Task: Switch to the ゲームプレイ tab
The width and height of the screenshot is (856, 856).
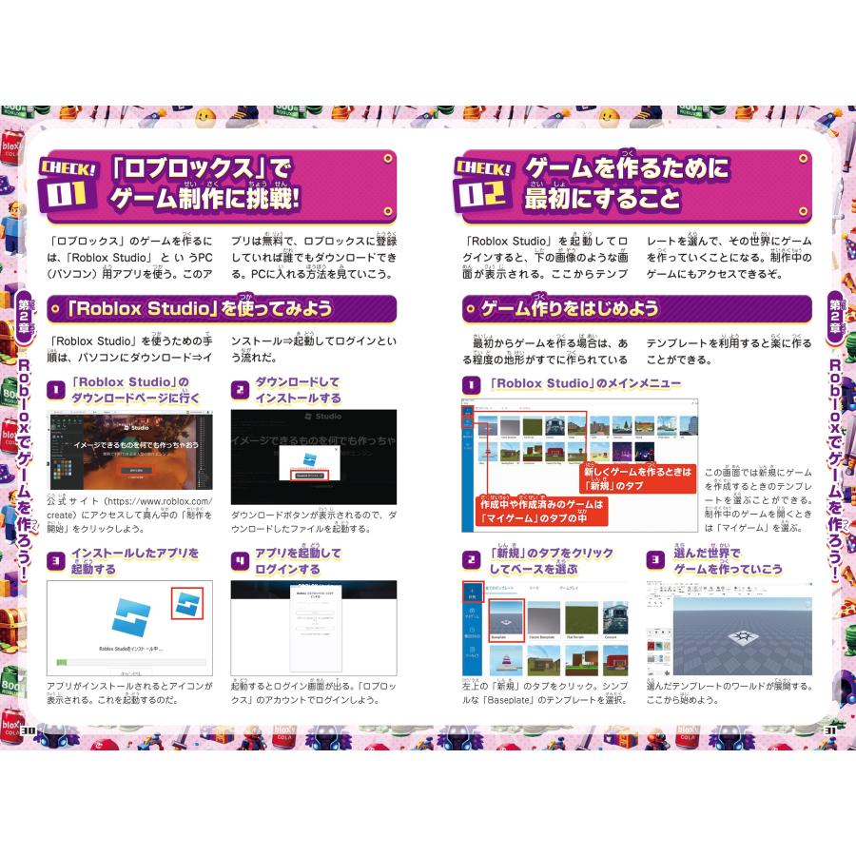Action: pyautogui.click(x=569, y=588)
